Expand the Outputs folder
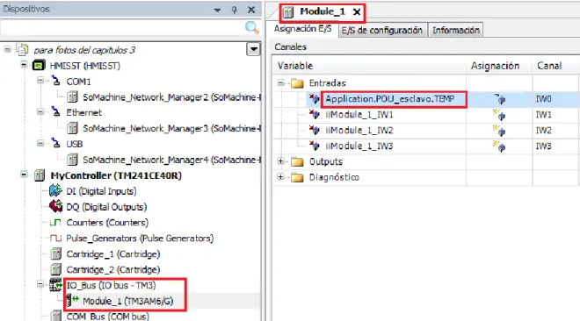580x321 pixels. (281, 160)
